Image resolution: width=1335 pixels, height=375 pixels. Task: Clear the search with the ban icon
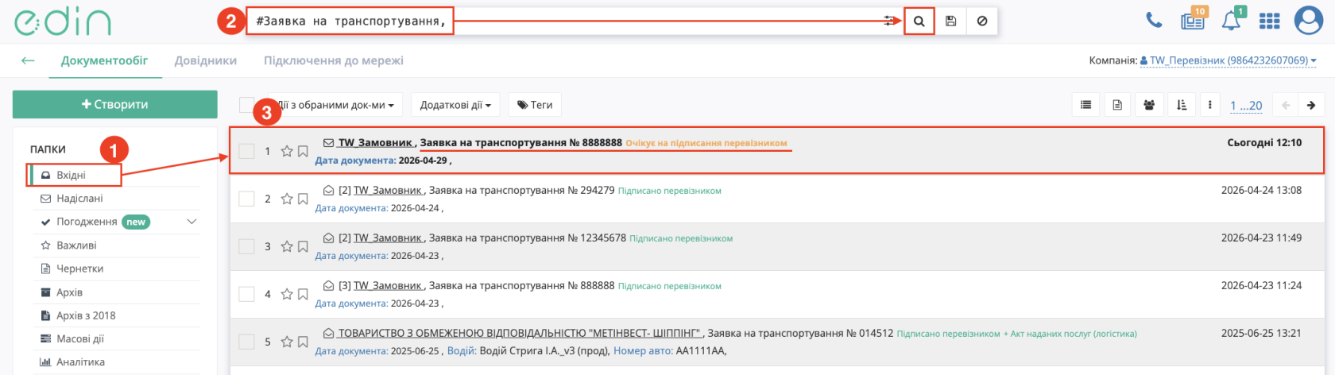click(982, 21)
